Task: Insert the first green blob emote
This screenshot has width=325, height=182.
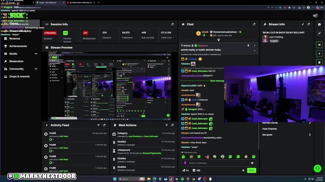Action: pos(183,157)
